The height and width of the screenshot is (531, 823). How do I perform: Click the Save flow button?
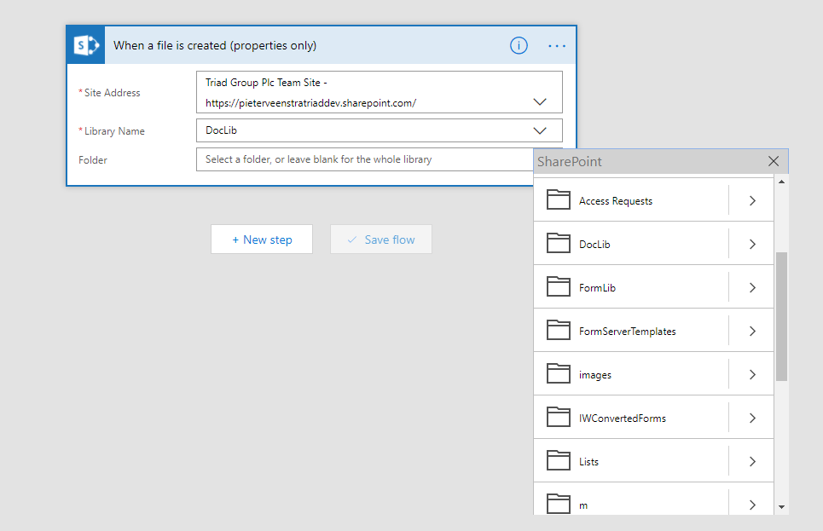[x=381, y=240]
